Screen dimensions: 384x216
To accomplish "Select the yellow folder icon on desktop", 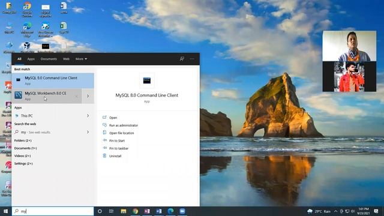I will pos(9,7).
